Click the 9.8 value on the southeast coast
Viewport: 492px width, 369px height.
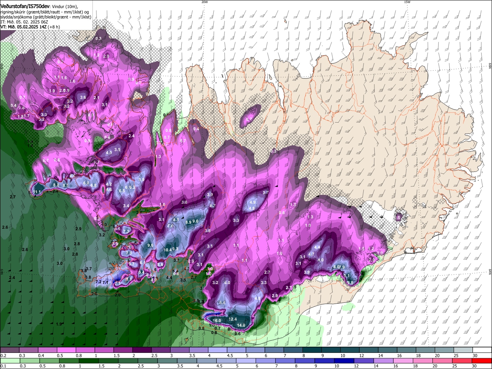coord(350,283)
